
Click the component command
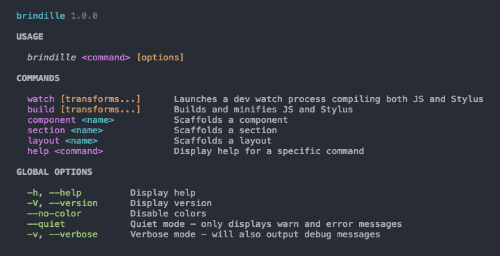51,120
